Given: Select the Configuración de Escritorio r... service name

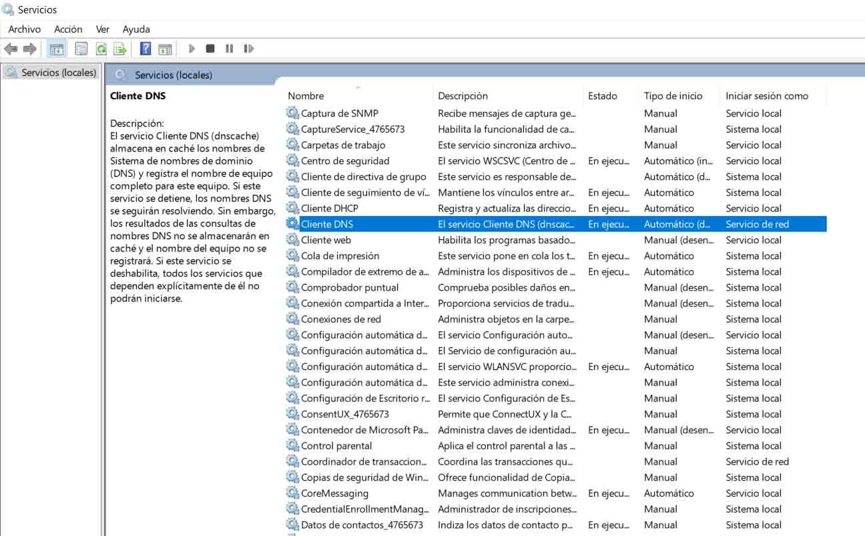Looking at the screenshot, I should pos(366,399).
